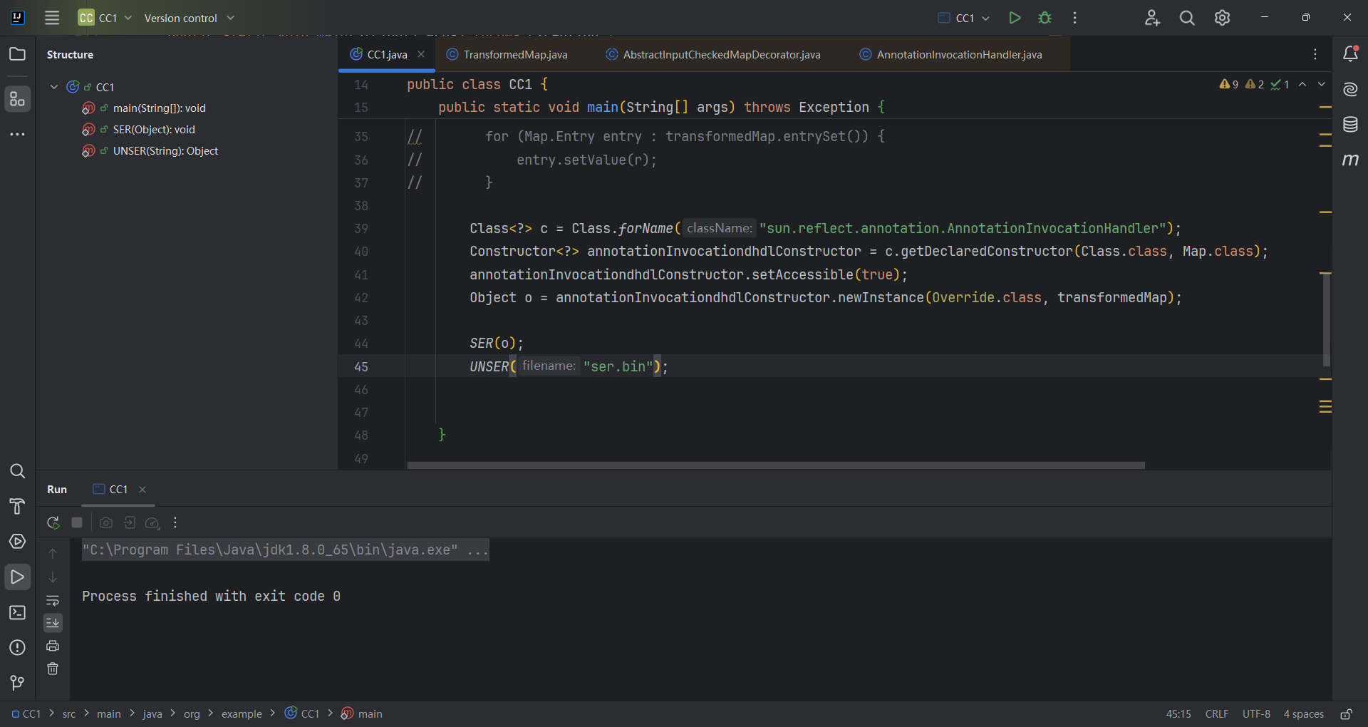Open the Build hammer tool window
1368x727 pixels.
coord(17,507)
